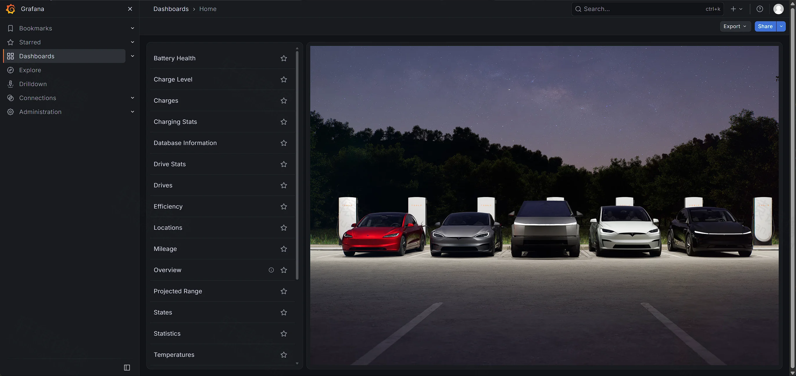796x376 pixels.
Task: Click the Bookmarks icon in the sidebar
Action: (10, 28)
